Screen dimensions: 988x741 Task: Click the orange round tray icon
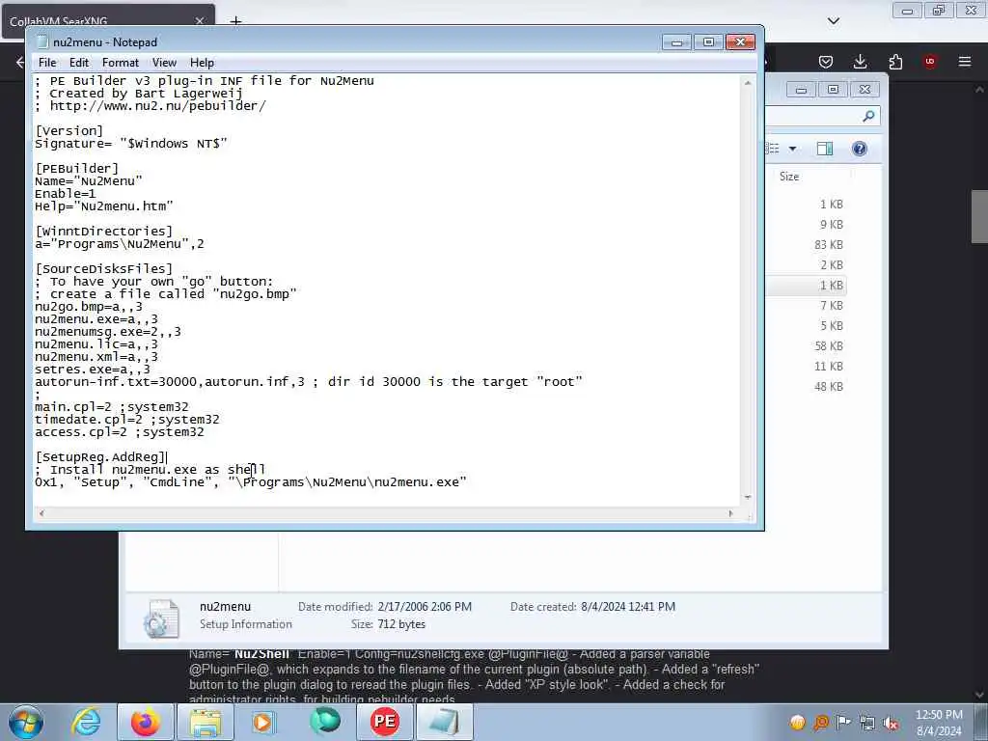tap(797, 722)
